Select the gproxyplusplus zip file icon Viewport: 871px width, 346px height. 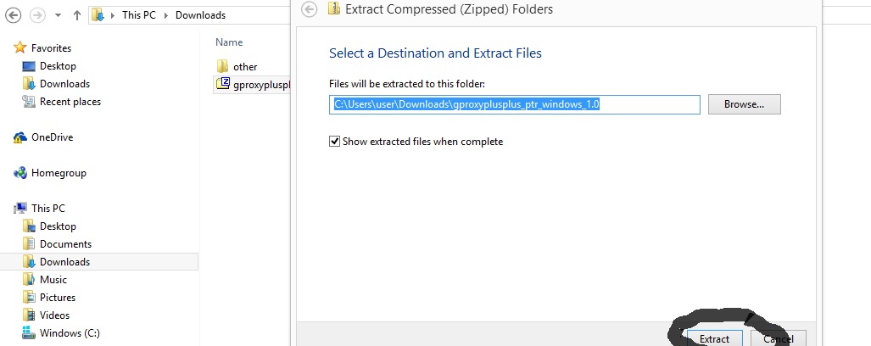pos(223,84)
